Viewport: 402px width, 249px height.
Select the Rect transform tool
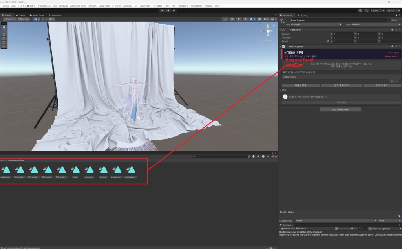point(4,42)
